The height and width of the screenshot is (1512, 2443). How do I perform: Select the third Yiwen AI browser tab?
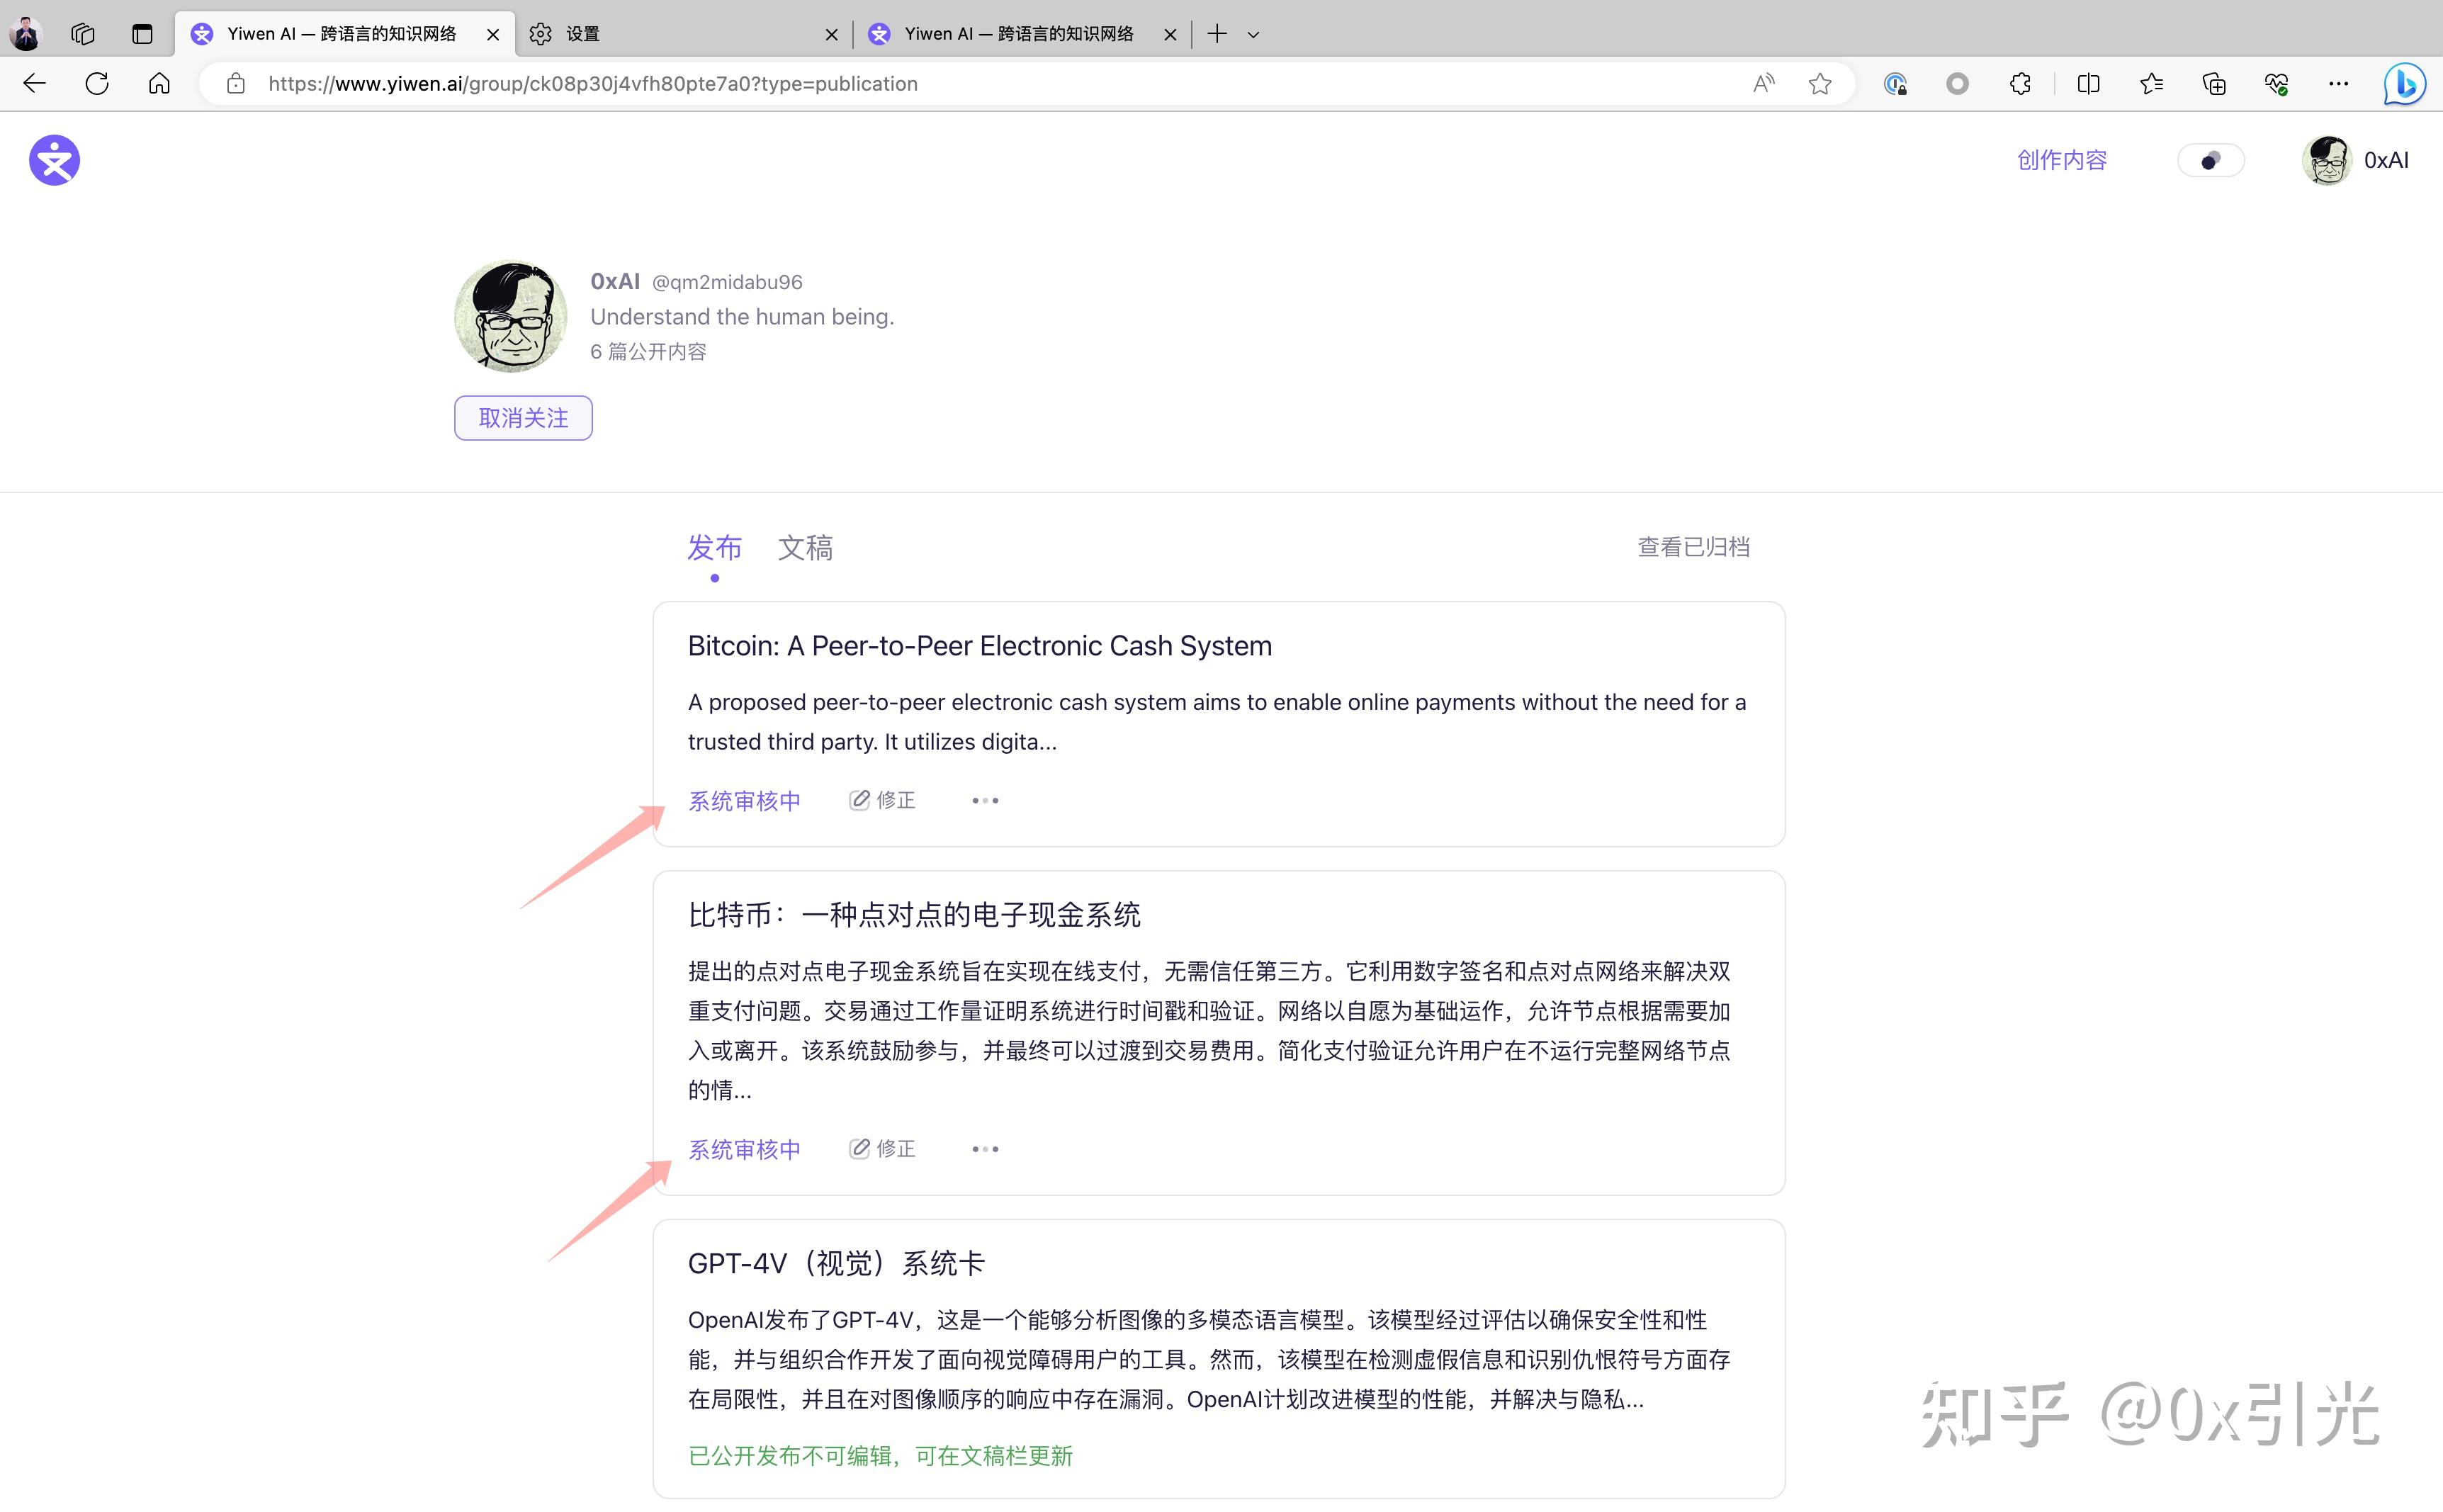(x=1023, y=34)
